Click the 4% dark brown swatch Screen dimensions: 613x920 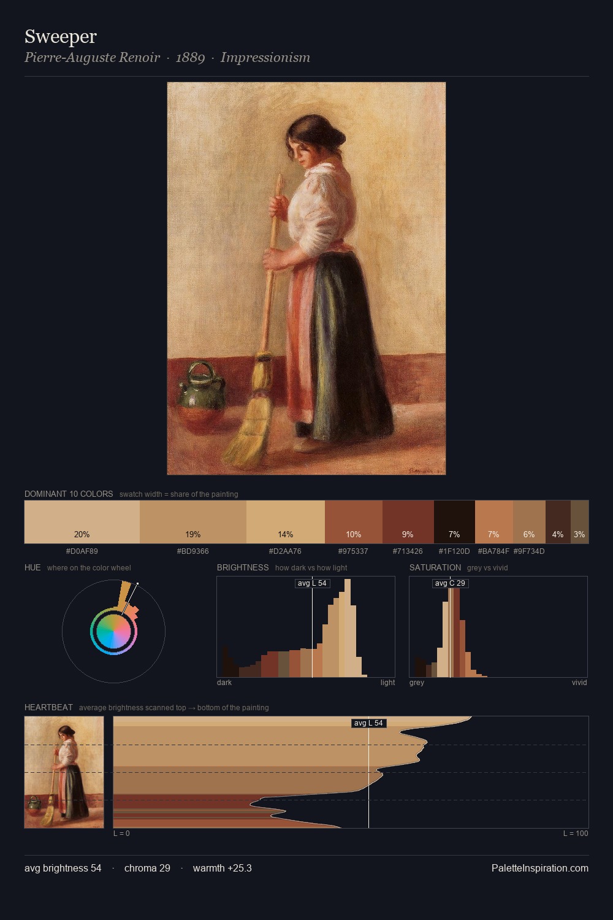pos(558,522)
